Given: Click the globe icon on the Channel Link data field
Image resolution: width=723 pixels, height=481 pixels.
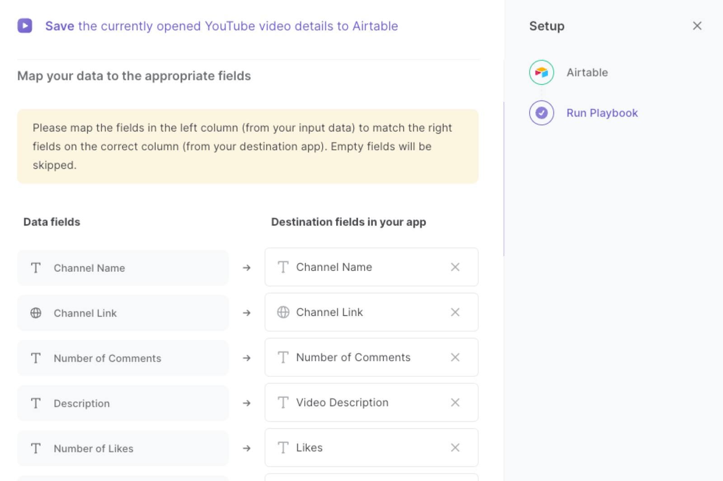Looking at the screenshot, I should 36,313.
